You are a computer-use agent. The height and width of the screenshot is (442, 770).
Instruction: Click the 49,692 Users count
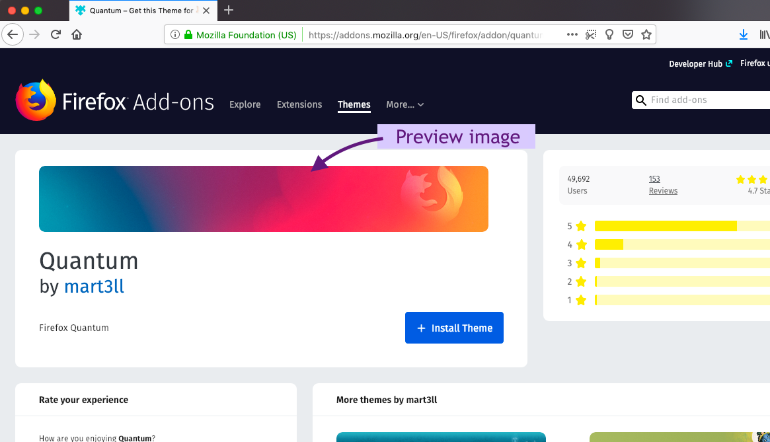tap(578, 184)
